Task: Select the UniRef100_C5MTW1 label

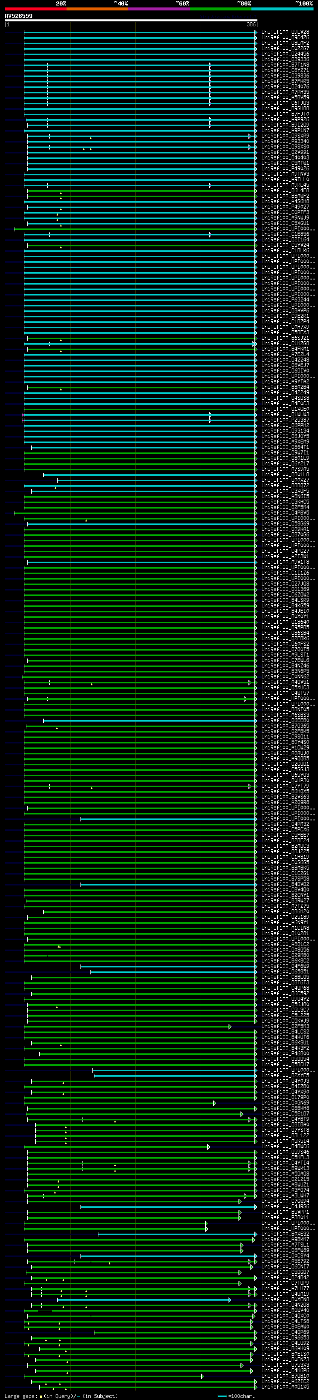Action: (x=285, y=163)
